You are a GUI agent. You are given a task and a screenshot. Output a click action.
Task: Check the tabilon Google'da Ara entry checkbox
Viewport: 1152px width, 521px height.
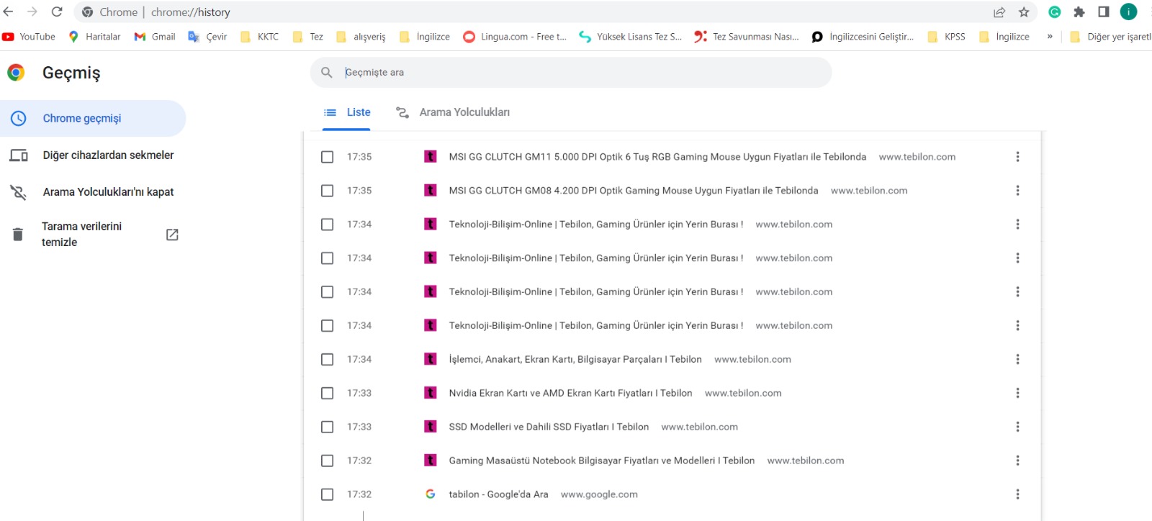[328, 494]
